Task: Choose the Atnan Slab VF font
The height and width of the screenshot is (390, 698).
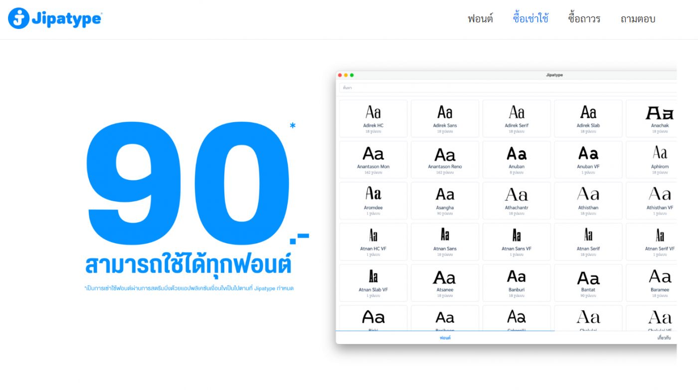Action: [x=373, y=282]
